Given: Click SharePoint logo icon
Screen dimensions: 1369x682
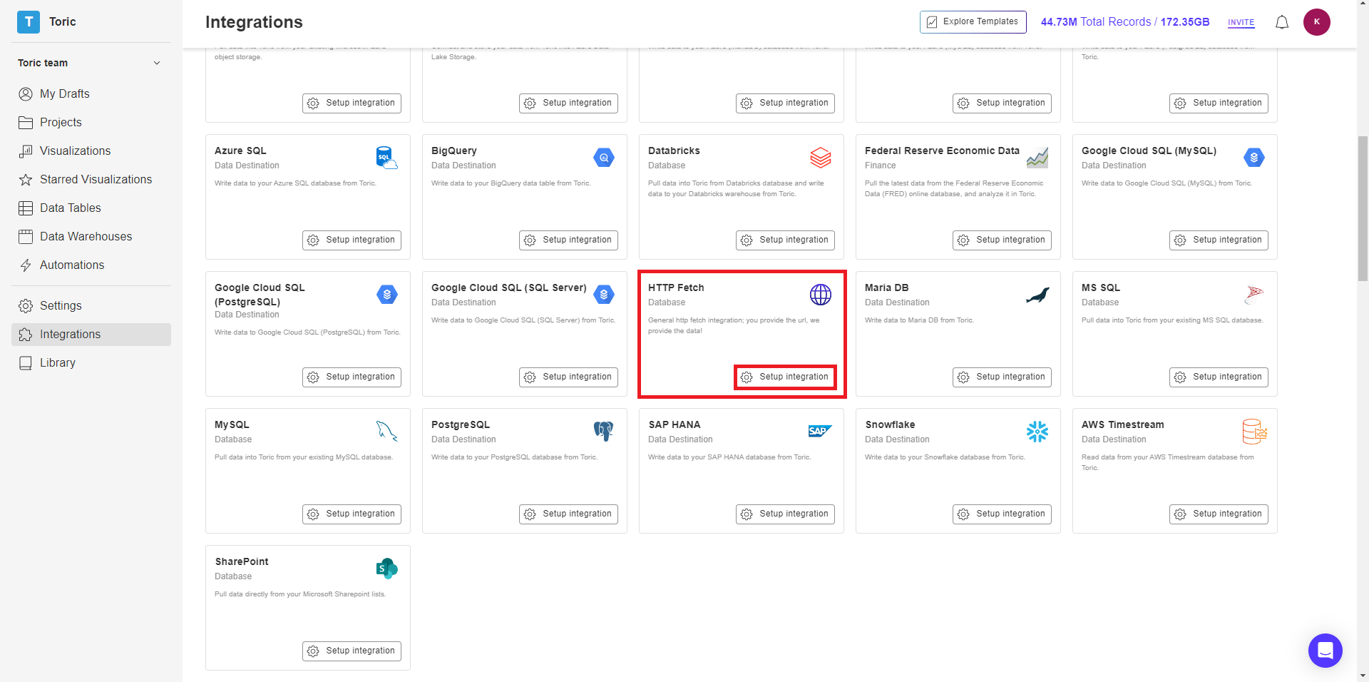Looking at the screenshot, I should pos(386,569).
